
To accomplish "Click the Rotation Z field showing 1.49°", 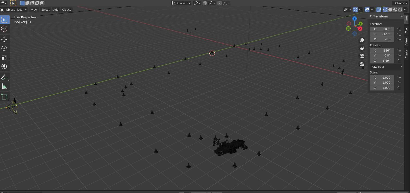I will (x=382, y=61).
